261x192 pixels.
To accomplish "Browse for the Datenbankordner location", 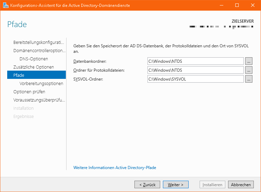I will pyautogui.click(x=249, y=61).
